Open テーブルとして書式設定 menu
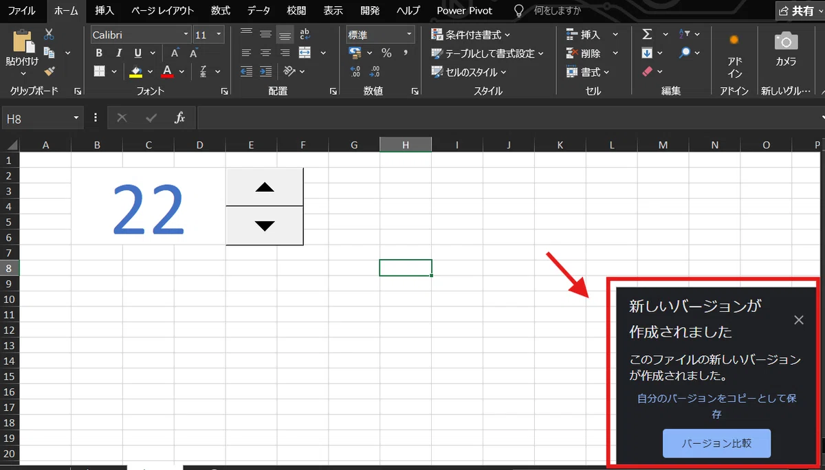This screenshot has width=825, height=470. point(487,53)
